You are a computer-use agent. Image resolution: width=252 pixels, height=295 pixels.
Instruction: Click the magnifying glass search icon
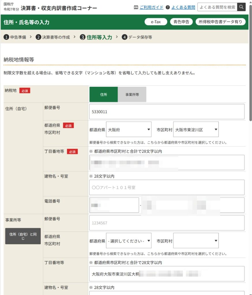click(x=241, y=7)
